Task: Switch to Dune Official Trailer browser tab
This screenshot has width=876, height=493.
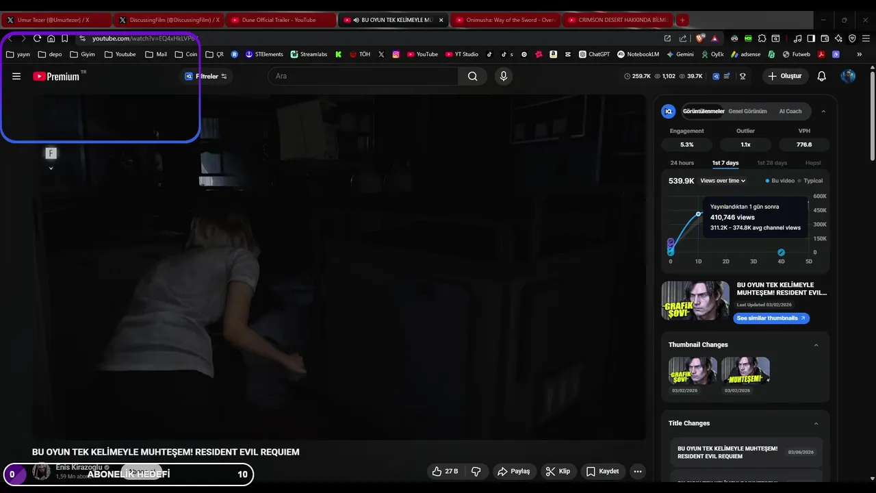Action: 280,20
